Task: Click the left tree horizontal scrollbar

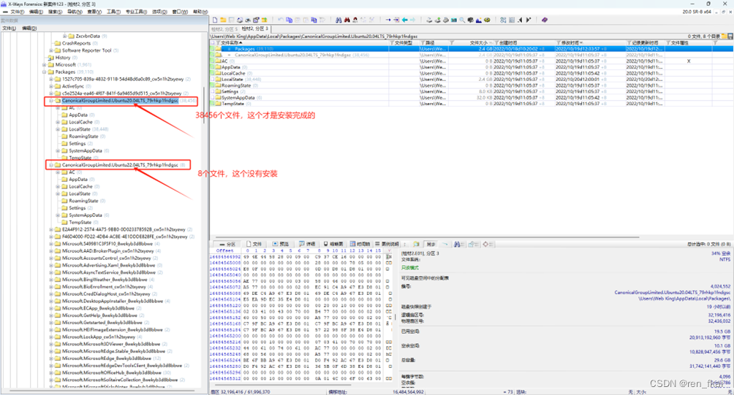Action: tap(101, 391)
